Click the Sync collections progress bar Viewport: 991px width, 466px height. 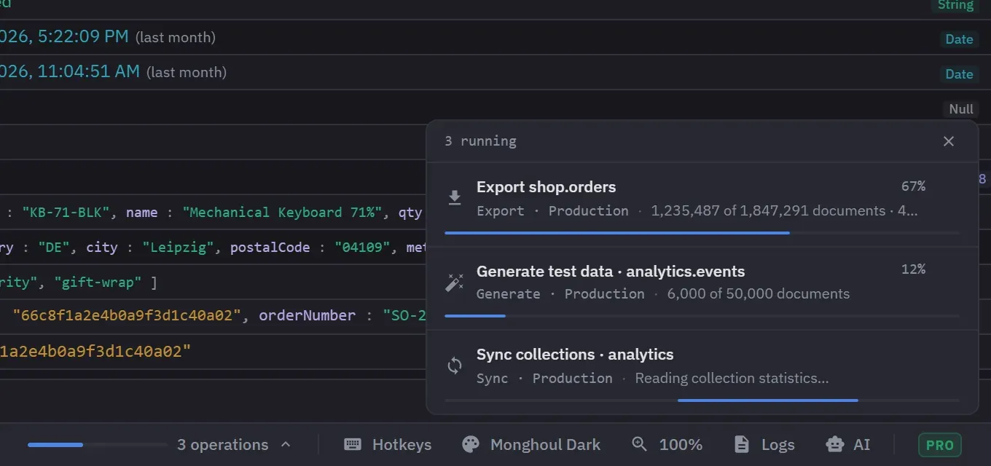pyautogui.click(x=702, y=400)
